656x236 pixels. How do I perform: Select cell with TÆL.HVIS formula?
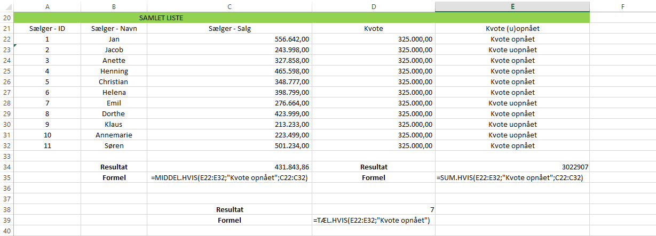[x=373, y=220]
